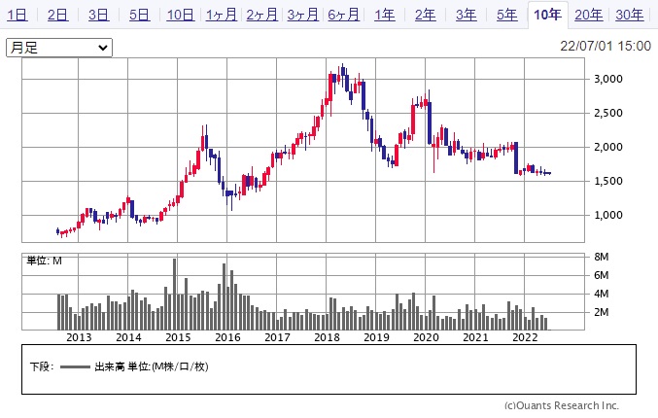Click the 2021 year axis label
Screen dimensions: 658x418
[x=475, y=337]
